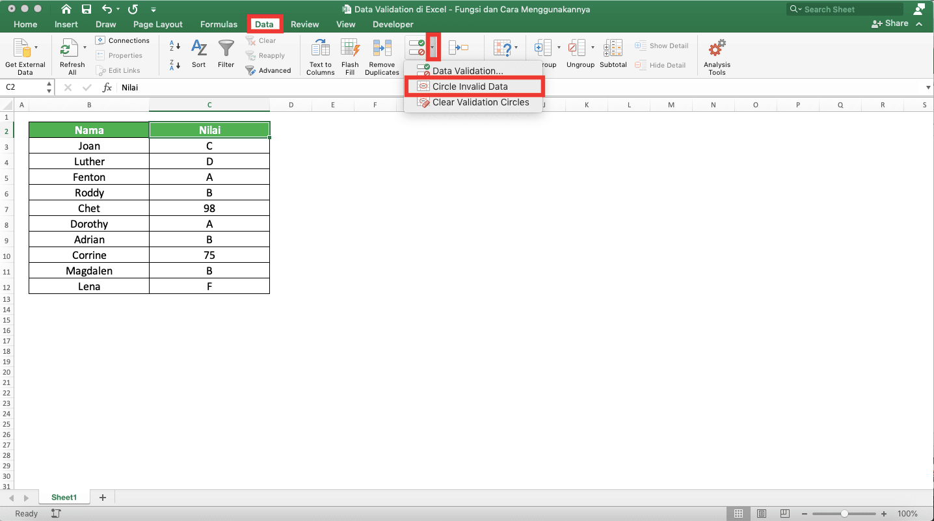Image resolution: width=934 pixels, height=521 pixels.
Task: Click the macro recording status bar icon
Action: [56, 514]
